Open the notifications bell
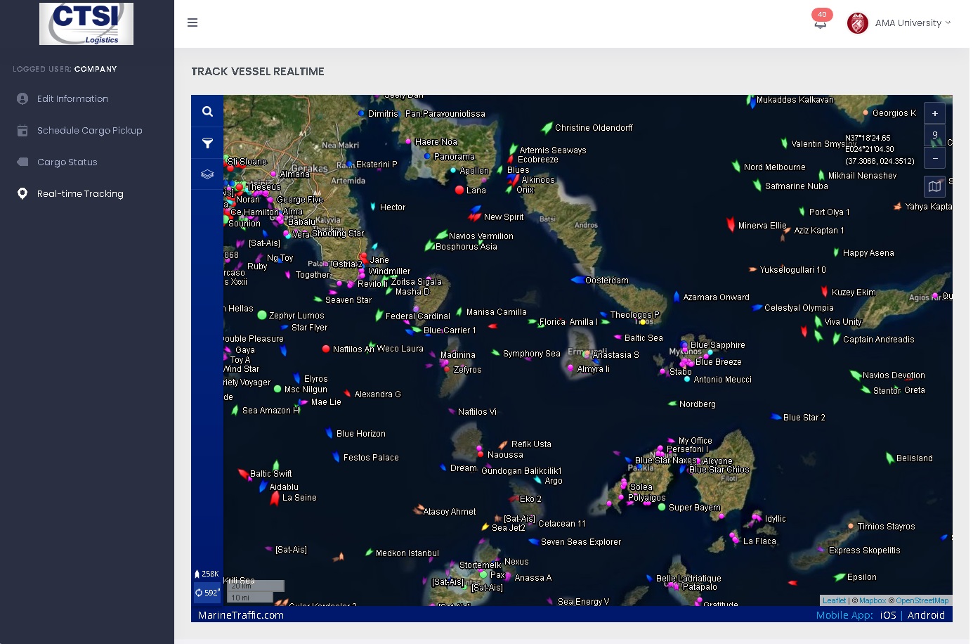 tap(820, 23)
